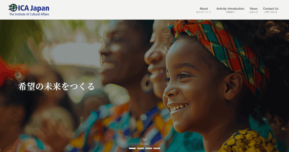
Task: Click the 希望の未来をつくる hero heading
Action: [x=56, y=87]
